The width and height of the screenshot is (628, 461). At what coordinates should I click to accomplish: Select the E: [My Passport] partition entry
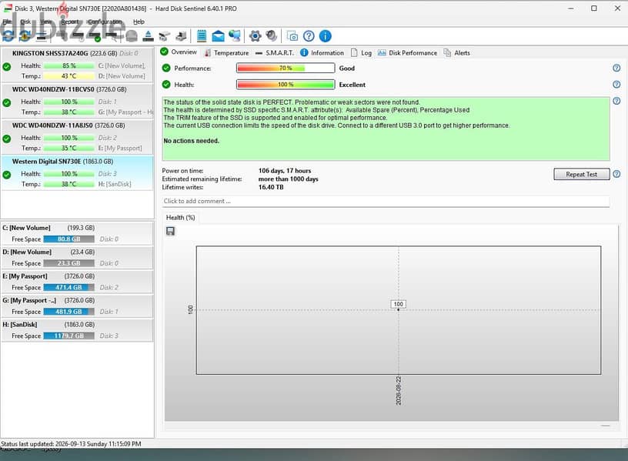pyautogui.click(x=77, y=282)
